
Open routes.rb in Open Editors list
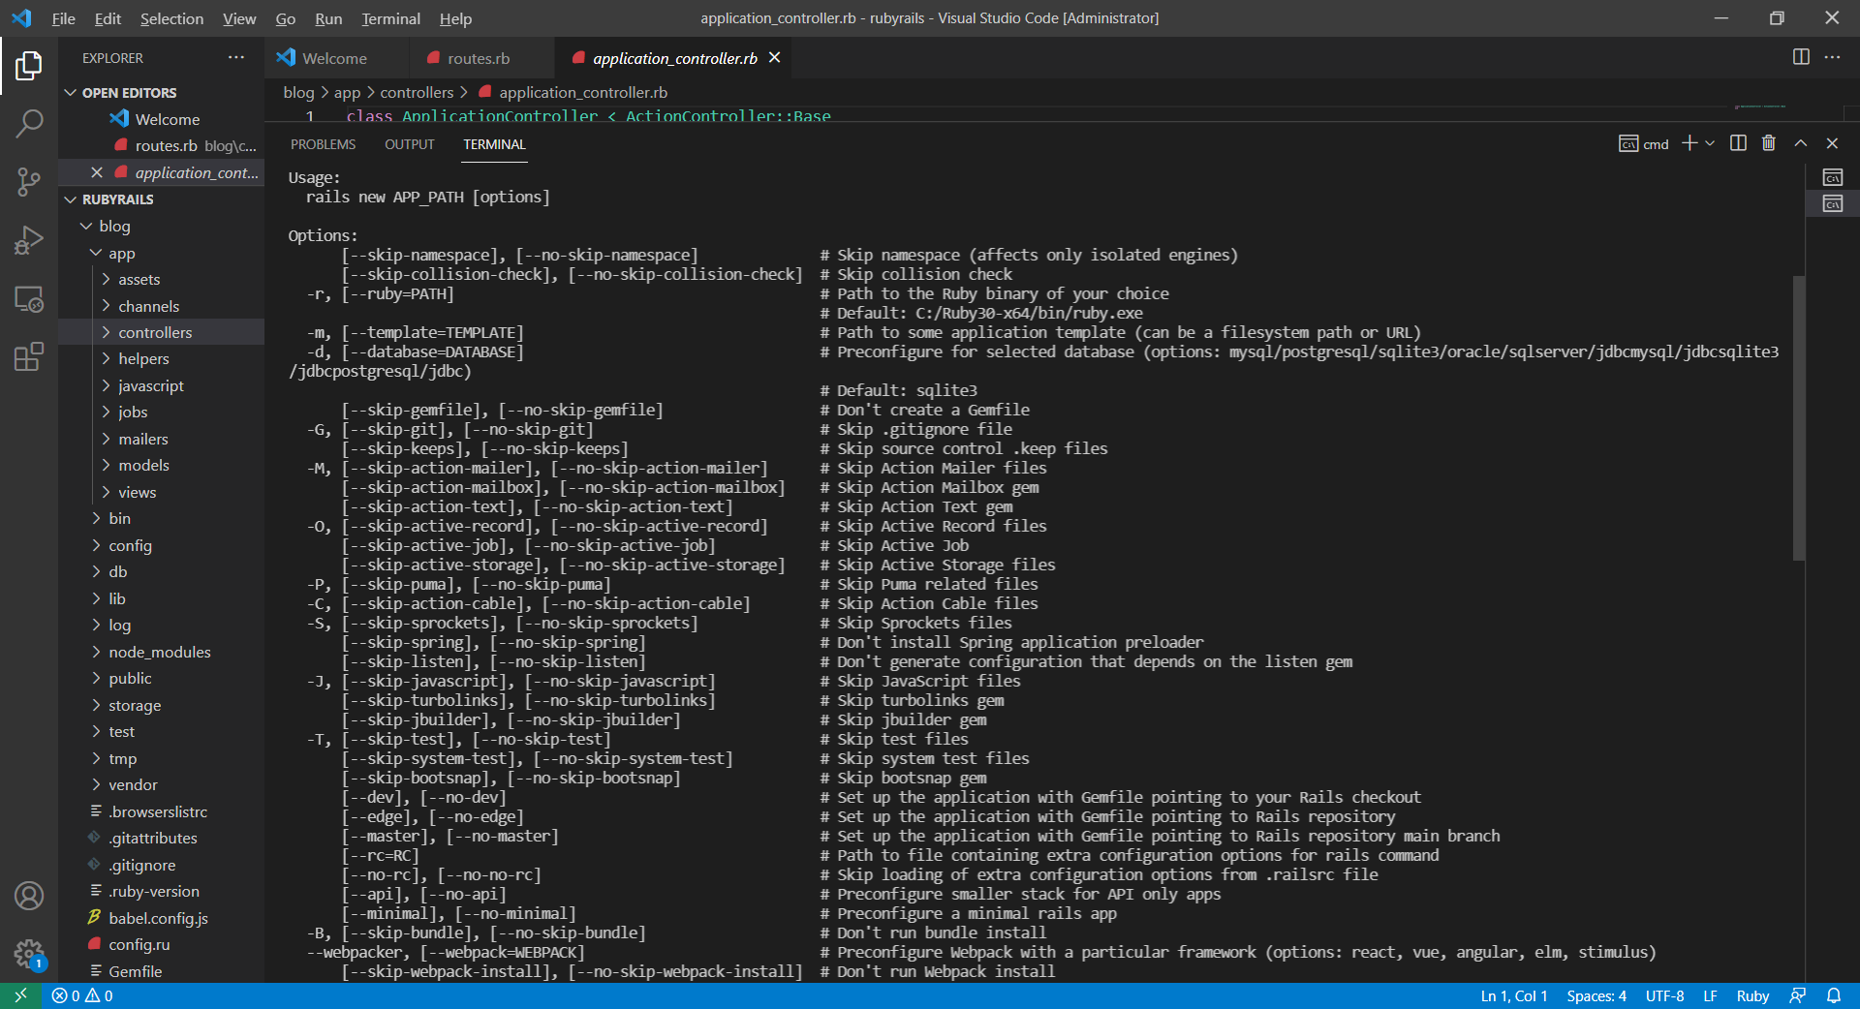click(161, 146)
